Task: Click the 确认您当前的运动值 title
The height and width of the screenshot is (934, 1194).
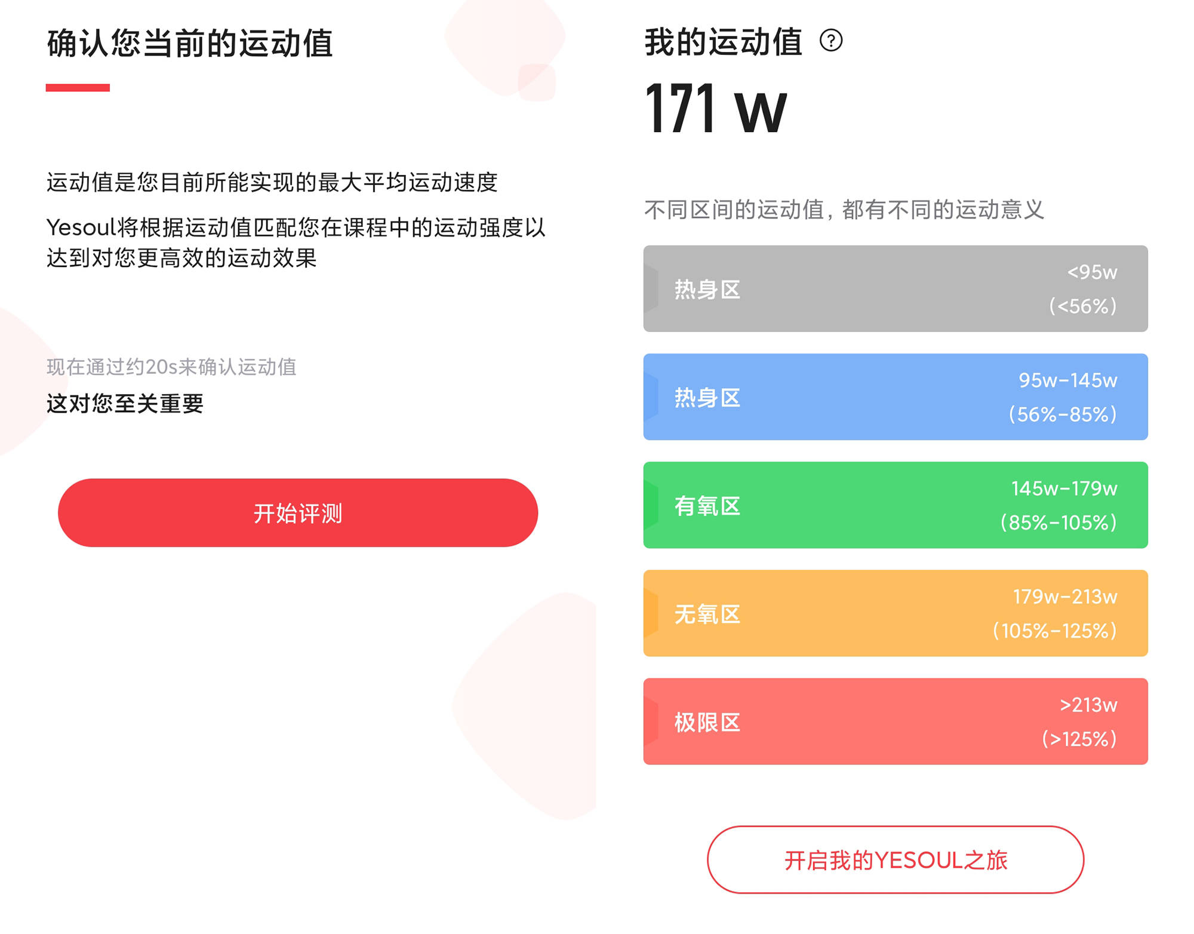Action: coord(190,43)
